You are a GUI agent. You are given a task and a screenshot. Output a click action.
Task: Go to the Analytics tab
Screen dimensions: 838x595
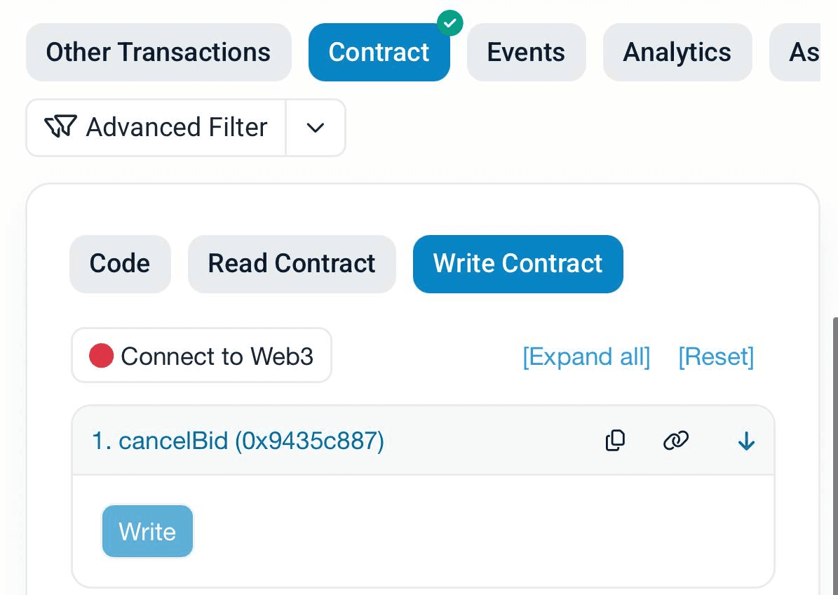tap(677, 53)
